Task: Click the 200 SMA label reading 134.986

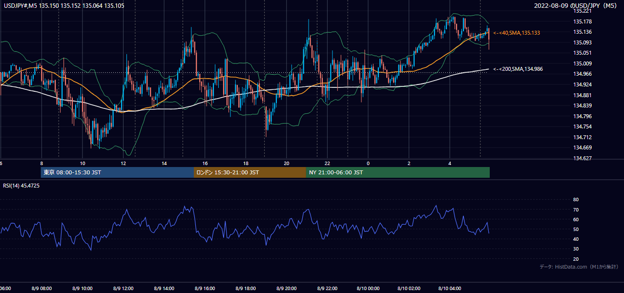Action: point(519,69)
